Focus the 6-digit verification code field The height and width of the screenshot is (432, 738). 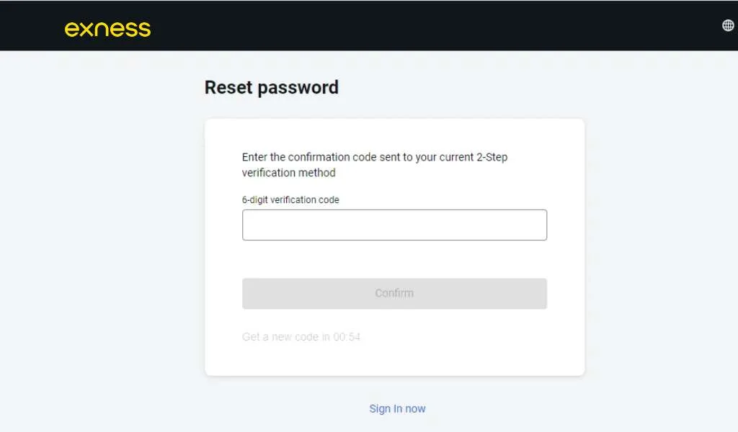(x=394, y=225)
